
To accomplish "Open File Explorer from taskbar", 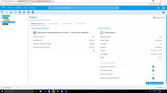I will (x=41, y=91).
